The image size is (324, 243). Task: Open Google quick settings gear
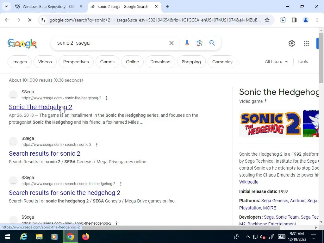(x=291, y=43)
